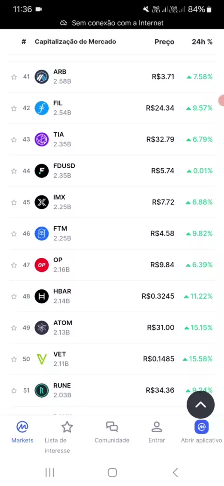The image size is (224, 486).
Task: Select the HBAR Hedera logo
Action: coord(42,296)
